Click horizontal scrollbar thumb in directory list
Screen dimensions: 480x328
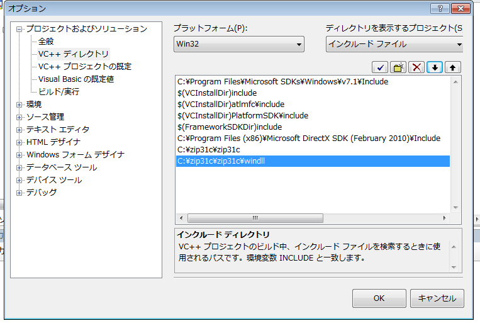pyautogui.click(x=255, y=218)
